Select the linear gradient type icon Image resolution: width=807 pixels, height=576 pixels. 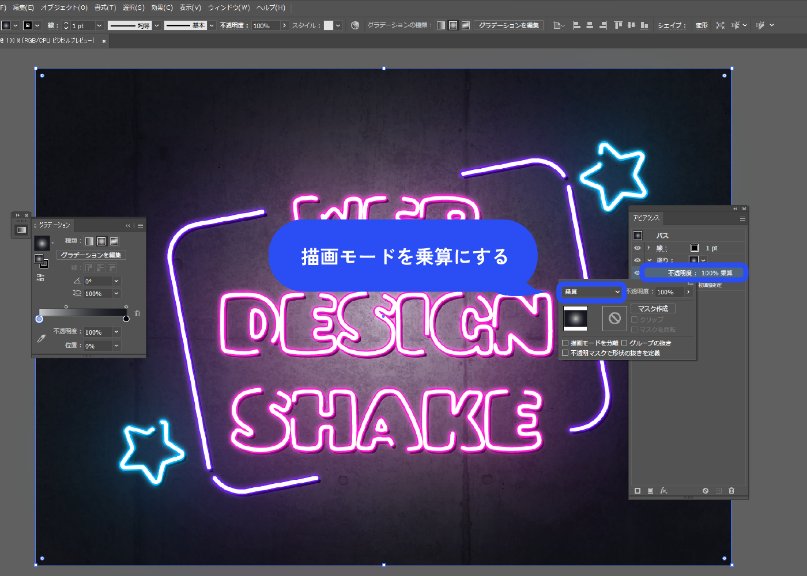88,241
